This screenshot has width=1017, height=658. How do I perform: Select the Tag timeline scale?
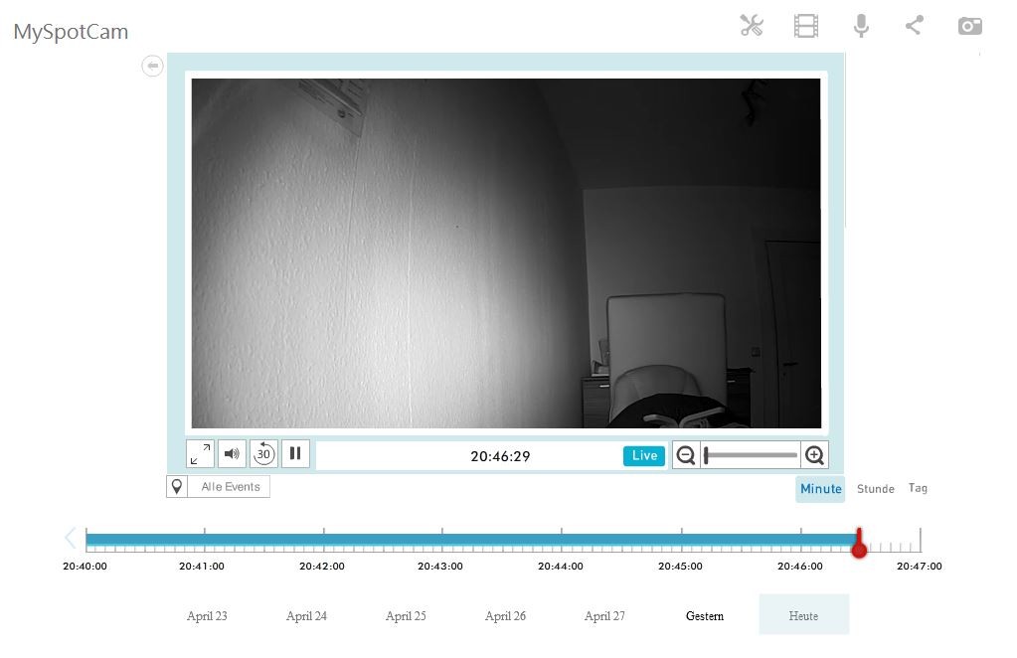pos(918,488)
